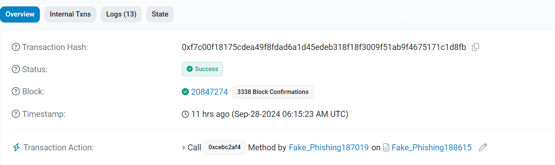Select the Overview tab

[x=20, y=14]
